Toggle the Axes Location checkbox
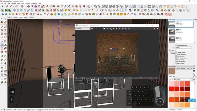 tap(176, 64)
